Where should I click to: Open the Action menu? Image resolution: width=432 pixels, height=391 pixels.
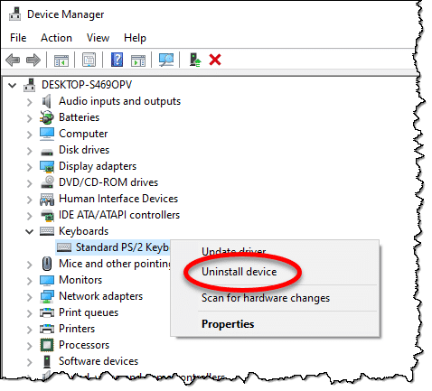(56, 38)
